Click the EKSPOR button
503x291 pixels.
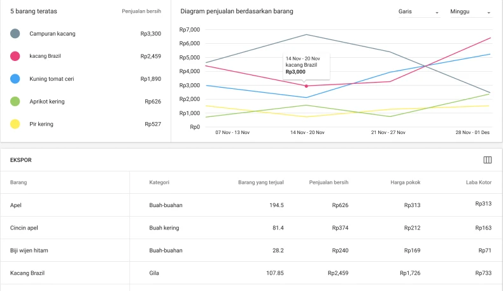21,160
